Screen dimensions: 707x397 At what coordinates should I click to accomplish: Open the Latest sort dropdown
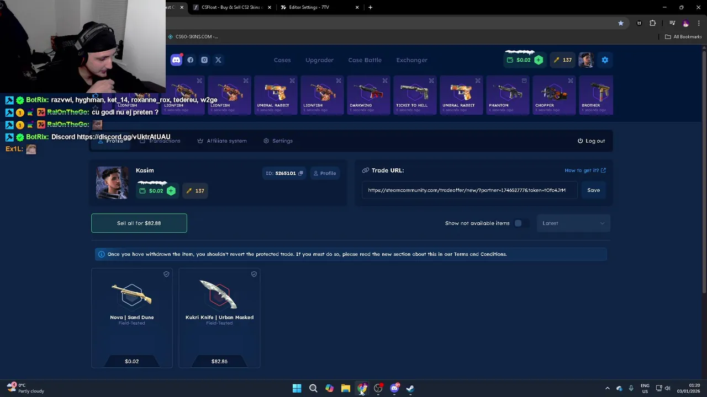click(x=573, y=223)
